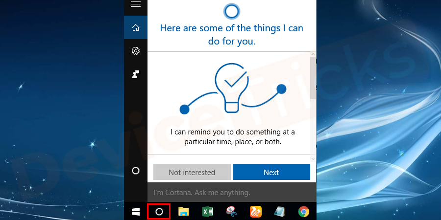This screenshot has height=220, width=441.
Task: Click the Cortana logo ring above the heading
Action: (x=232, y=12)
